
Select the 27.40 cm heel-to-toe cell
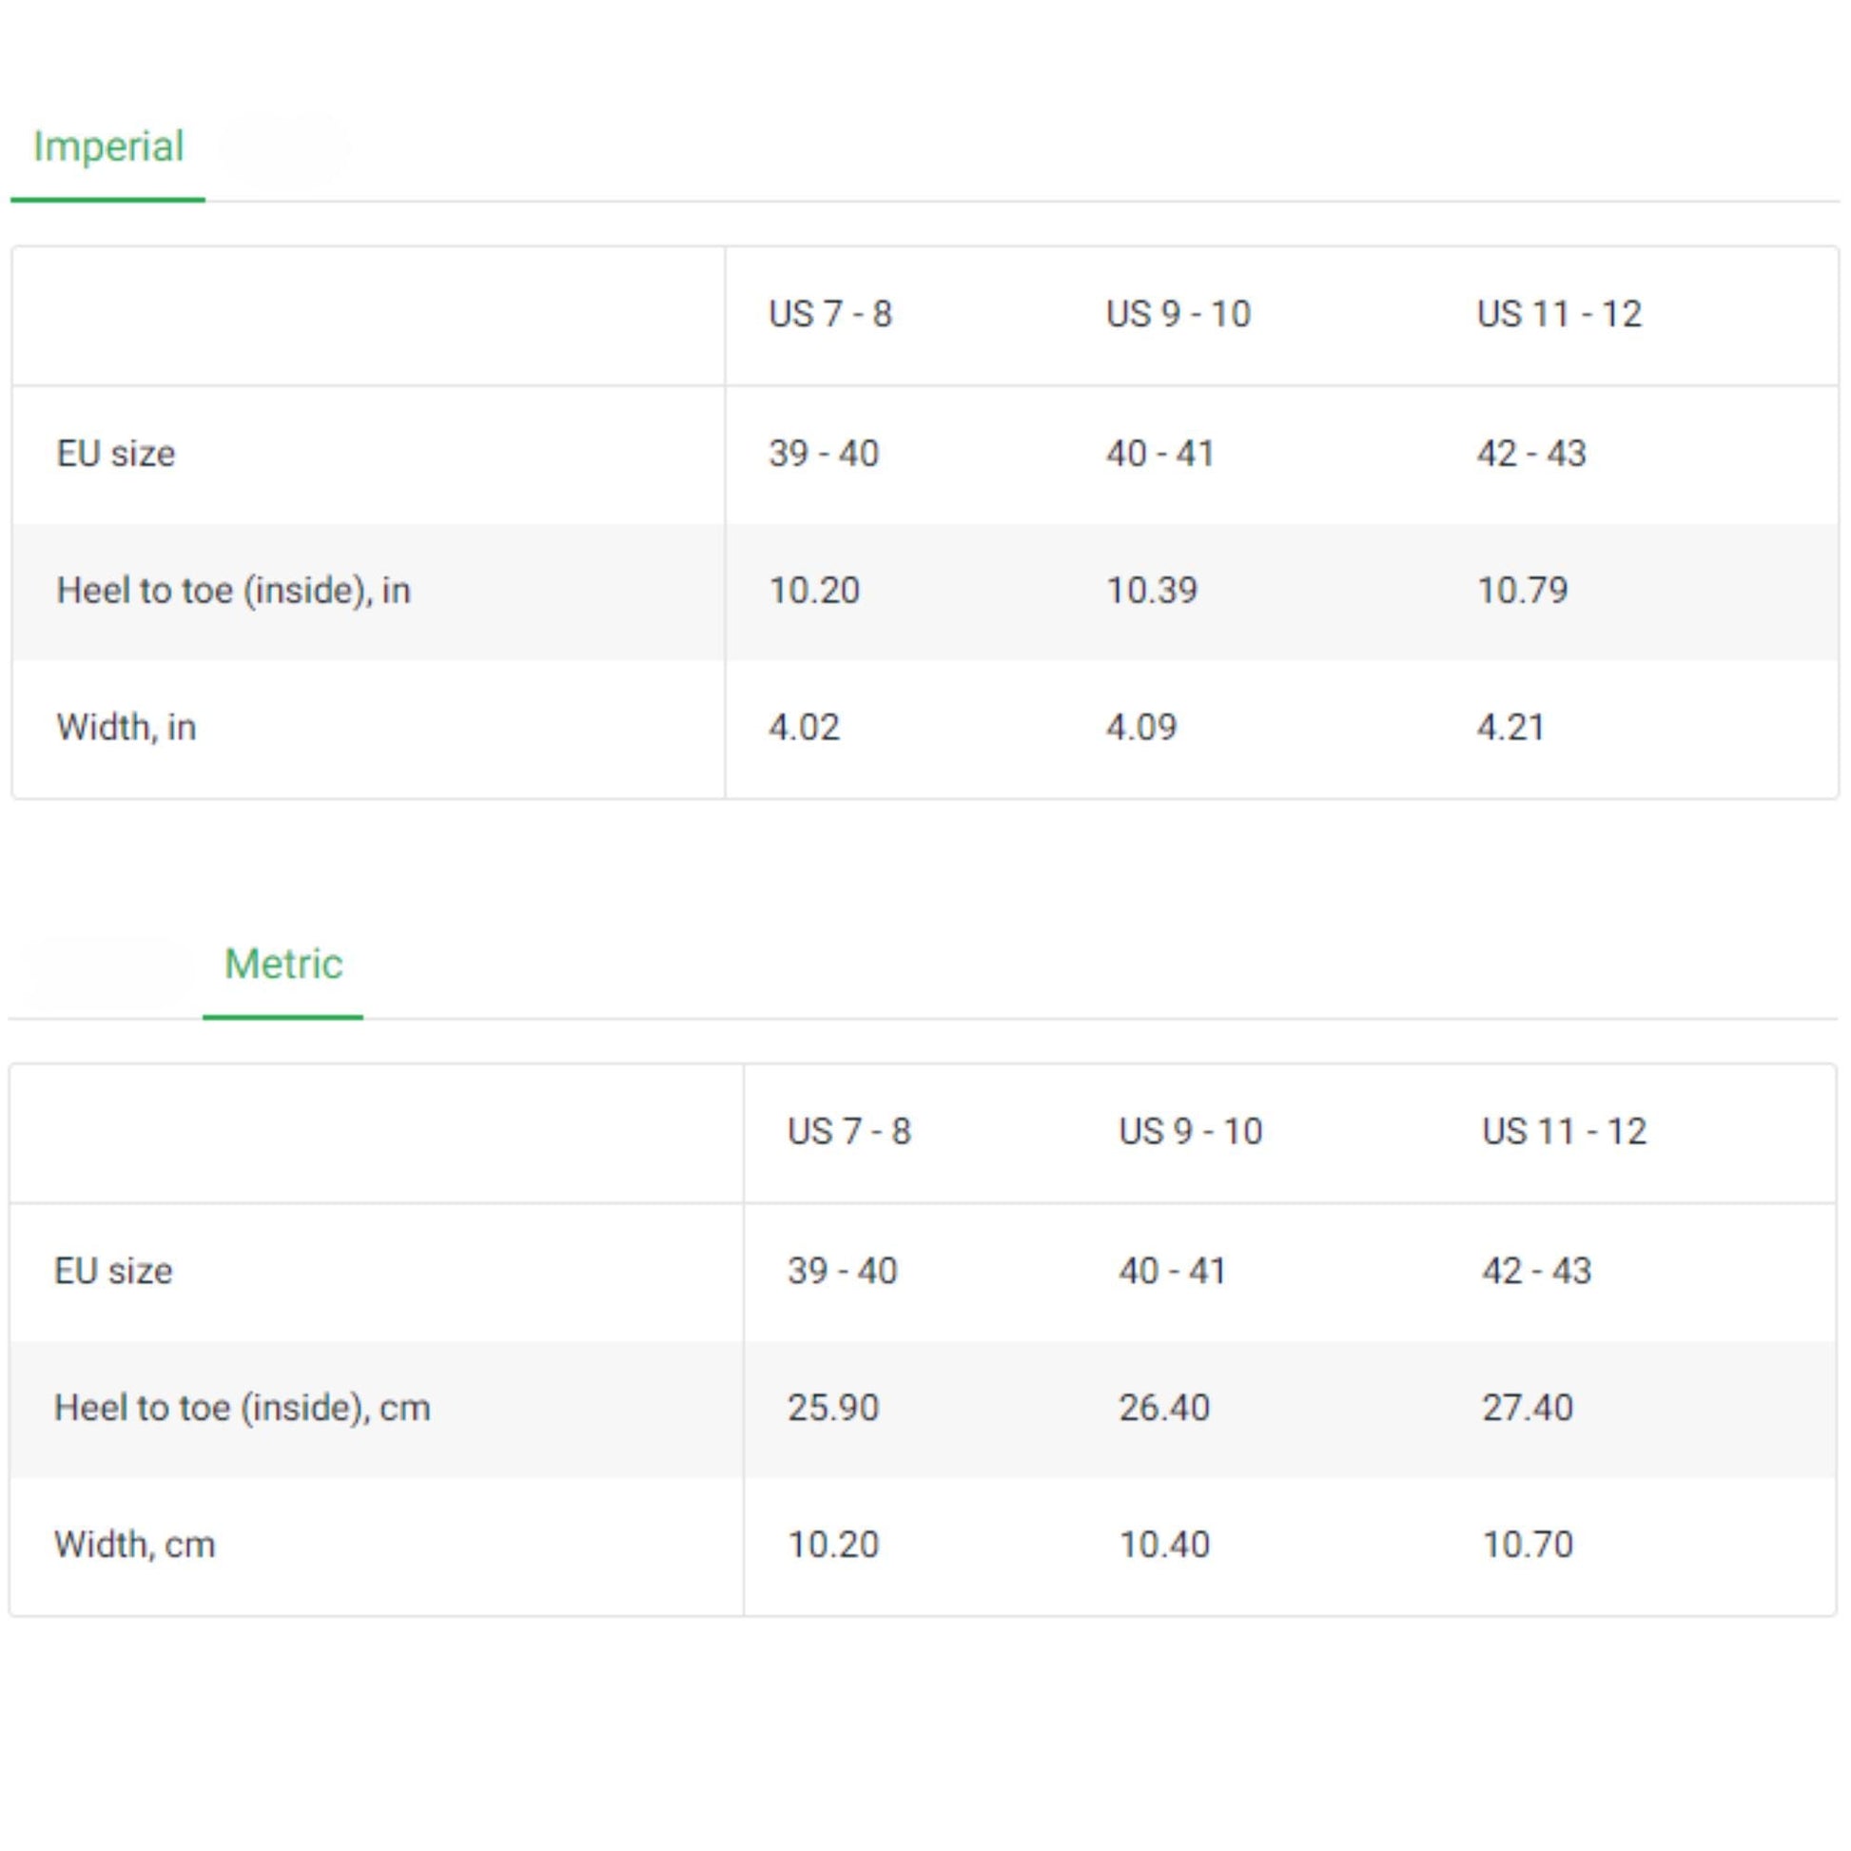[x=1528, y=1409]
